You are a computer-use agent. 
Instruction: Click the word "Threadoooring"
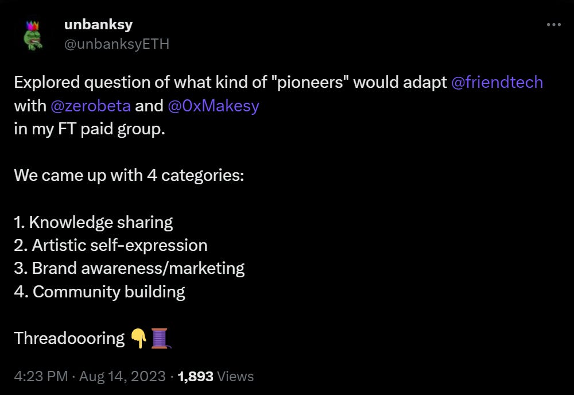[69, 338]
